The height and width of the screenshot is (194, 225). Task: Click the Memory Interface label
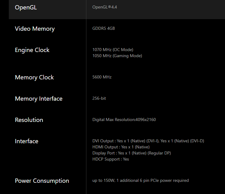click(39, 99)
